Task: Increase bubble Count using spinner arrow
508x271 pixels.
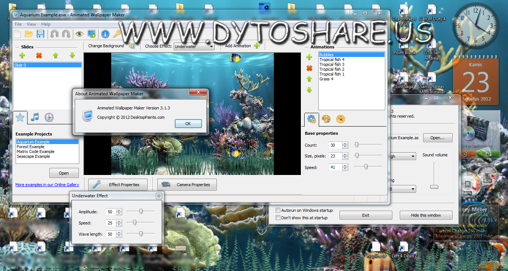Action: 345,144
